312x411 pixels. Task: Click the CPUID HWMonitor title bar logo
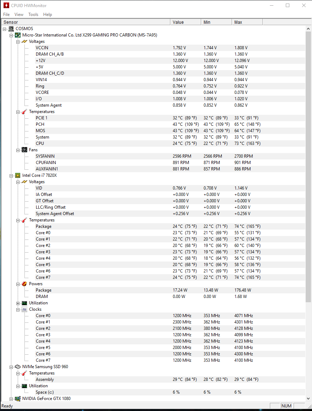point(6,5)
